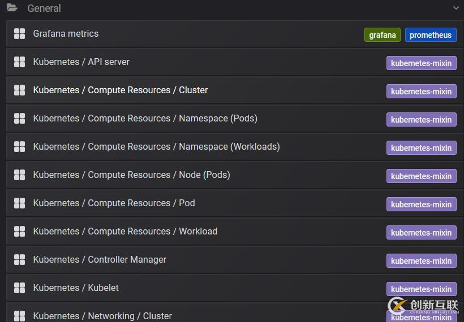Click the grid icon for Compute Resources / Cluster
Screen dimensions: 464x322
[19, 90]
